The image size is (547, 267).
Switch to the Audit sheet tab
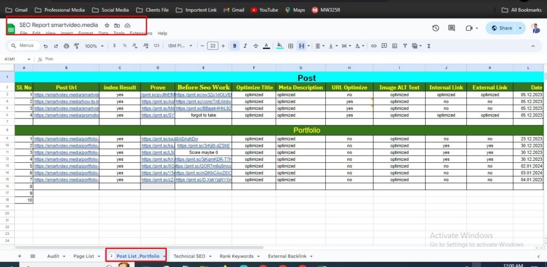(53, 256)
